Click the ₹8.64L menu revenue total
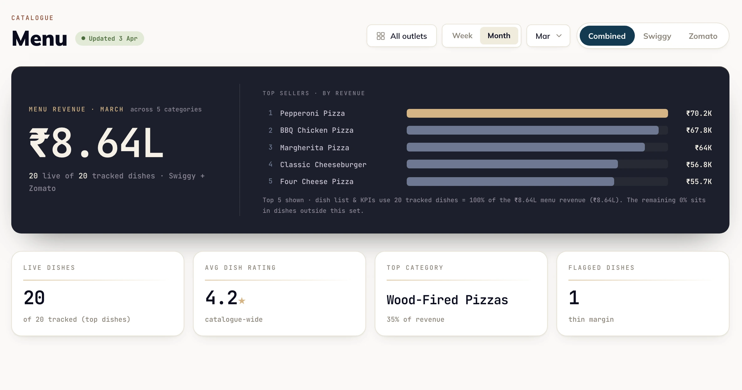 point(96,142)
